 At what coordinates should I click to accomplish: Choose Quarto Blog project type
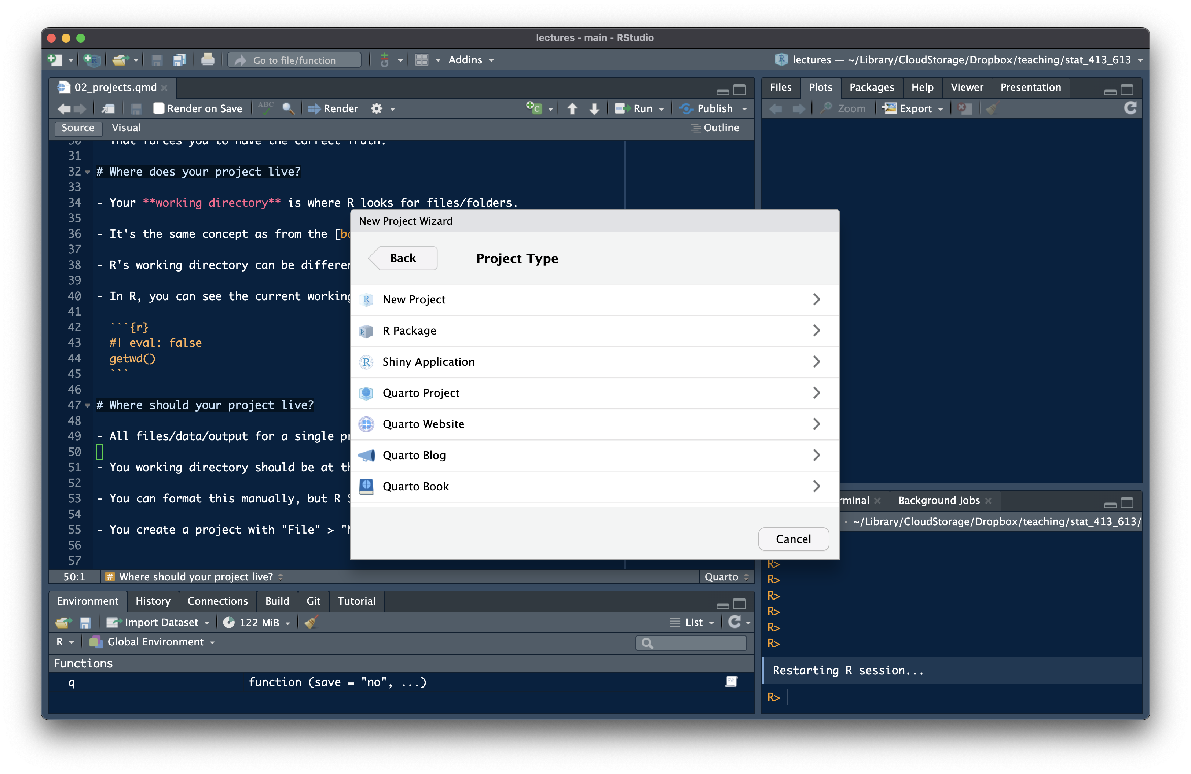coord(594,456)
